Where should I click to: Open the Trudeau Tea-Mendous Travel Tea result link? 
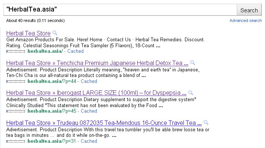coord(104,123)
